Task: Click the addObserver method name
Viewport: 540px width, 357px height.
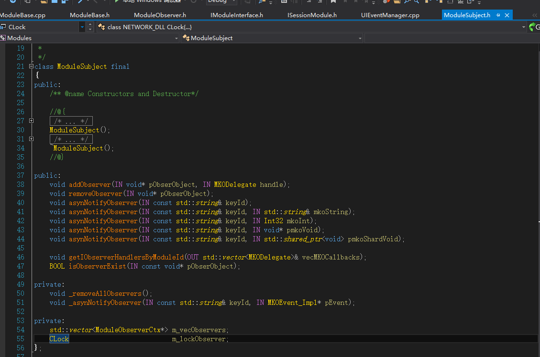Action: (x=89, y=184)
